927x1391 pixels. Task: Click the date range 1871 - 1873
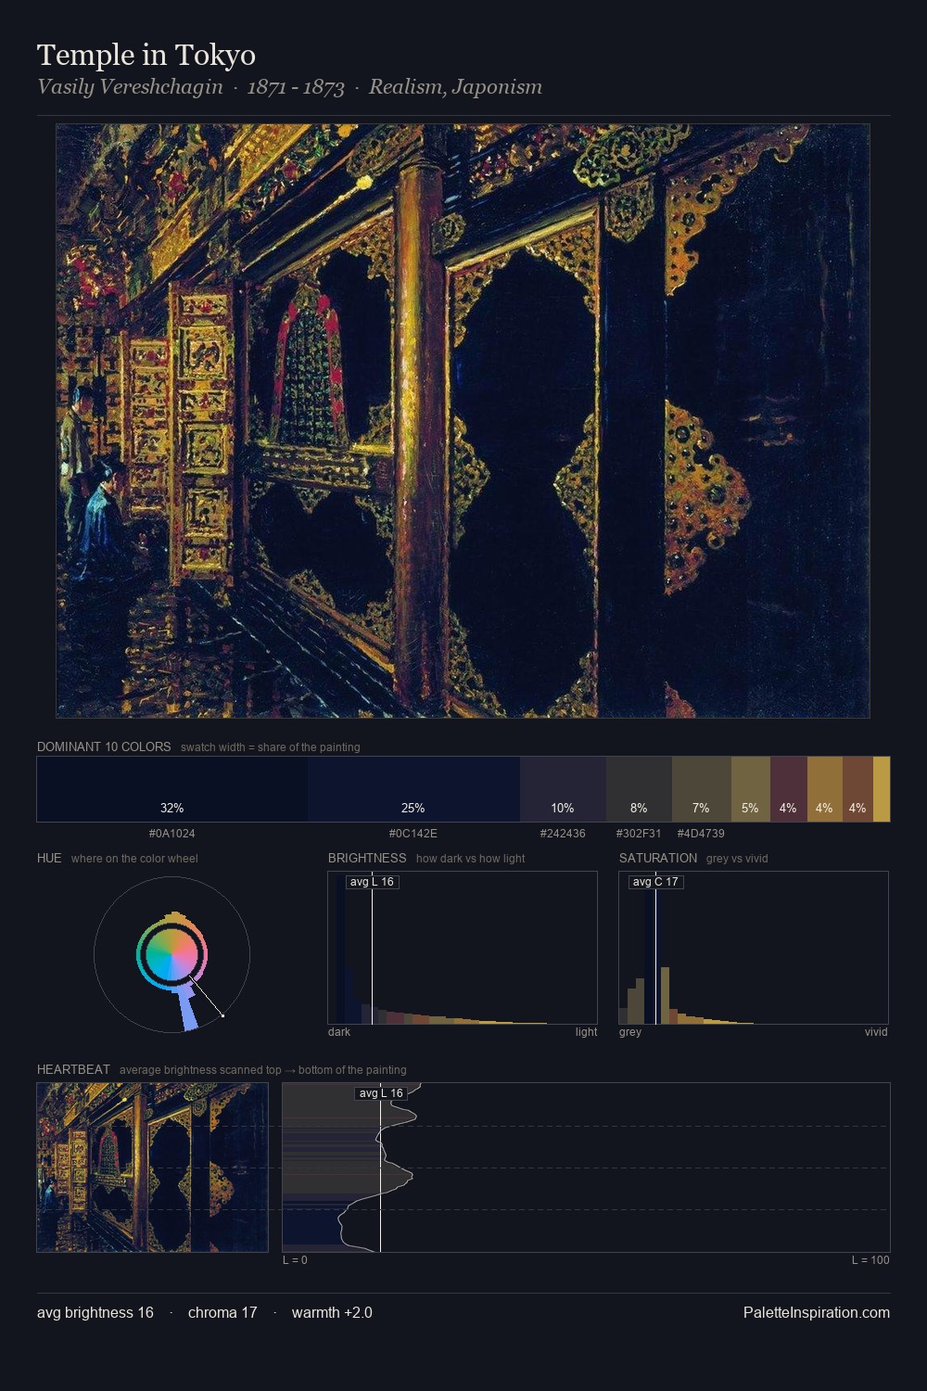(296, 87)
